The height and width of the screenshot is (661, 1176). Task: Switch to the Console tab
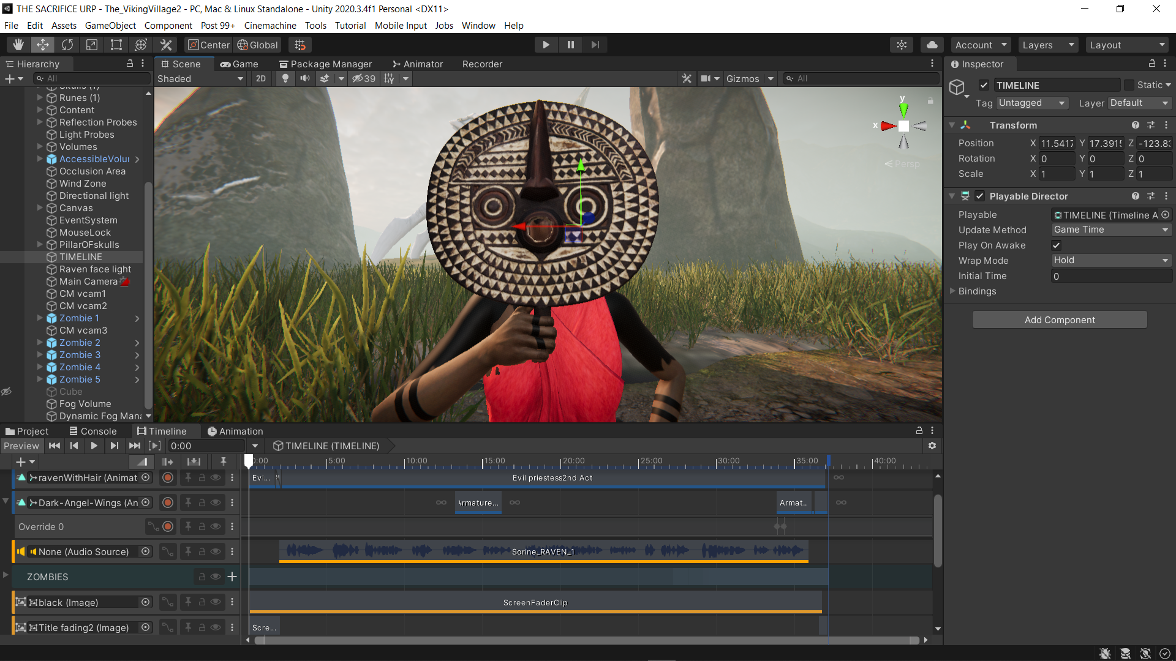pos(93,431)
